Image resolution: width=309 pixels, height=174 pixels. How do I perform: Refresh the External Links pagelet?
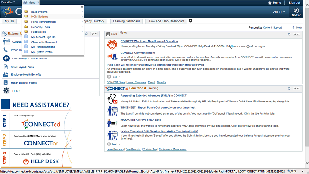coord(86,34)
